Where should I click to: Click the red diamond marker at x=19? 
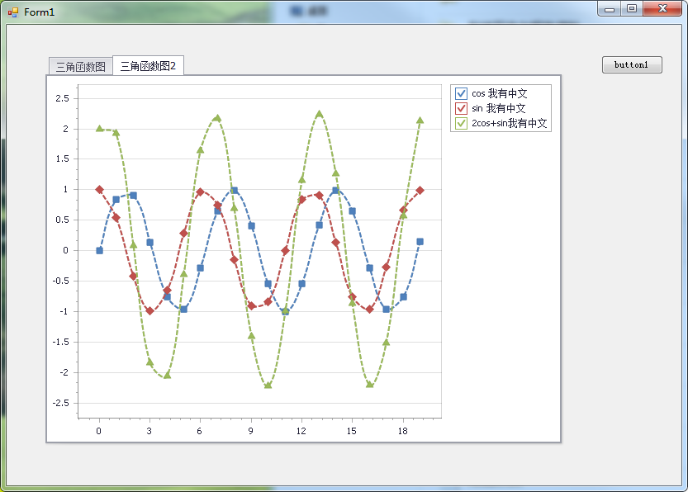tap(420, 191)
